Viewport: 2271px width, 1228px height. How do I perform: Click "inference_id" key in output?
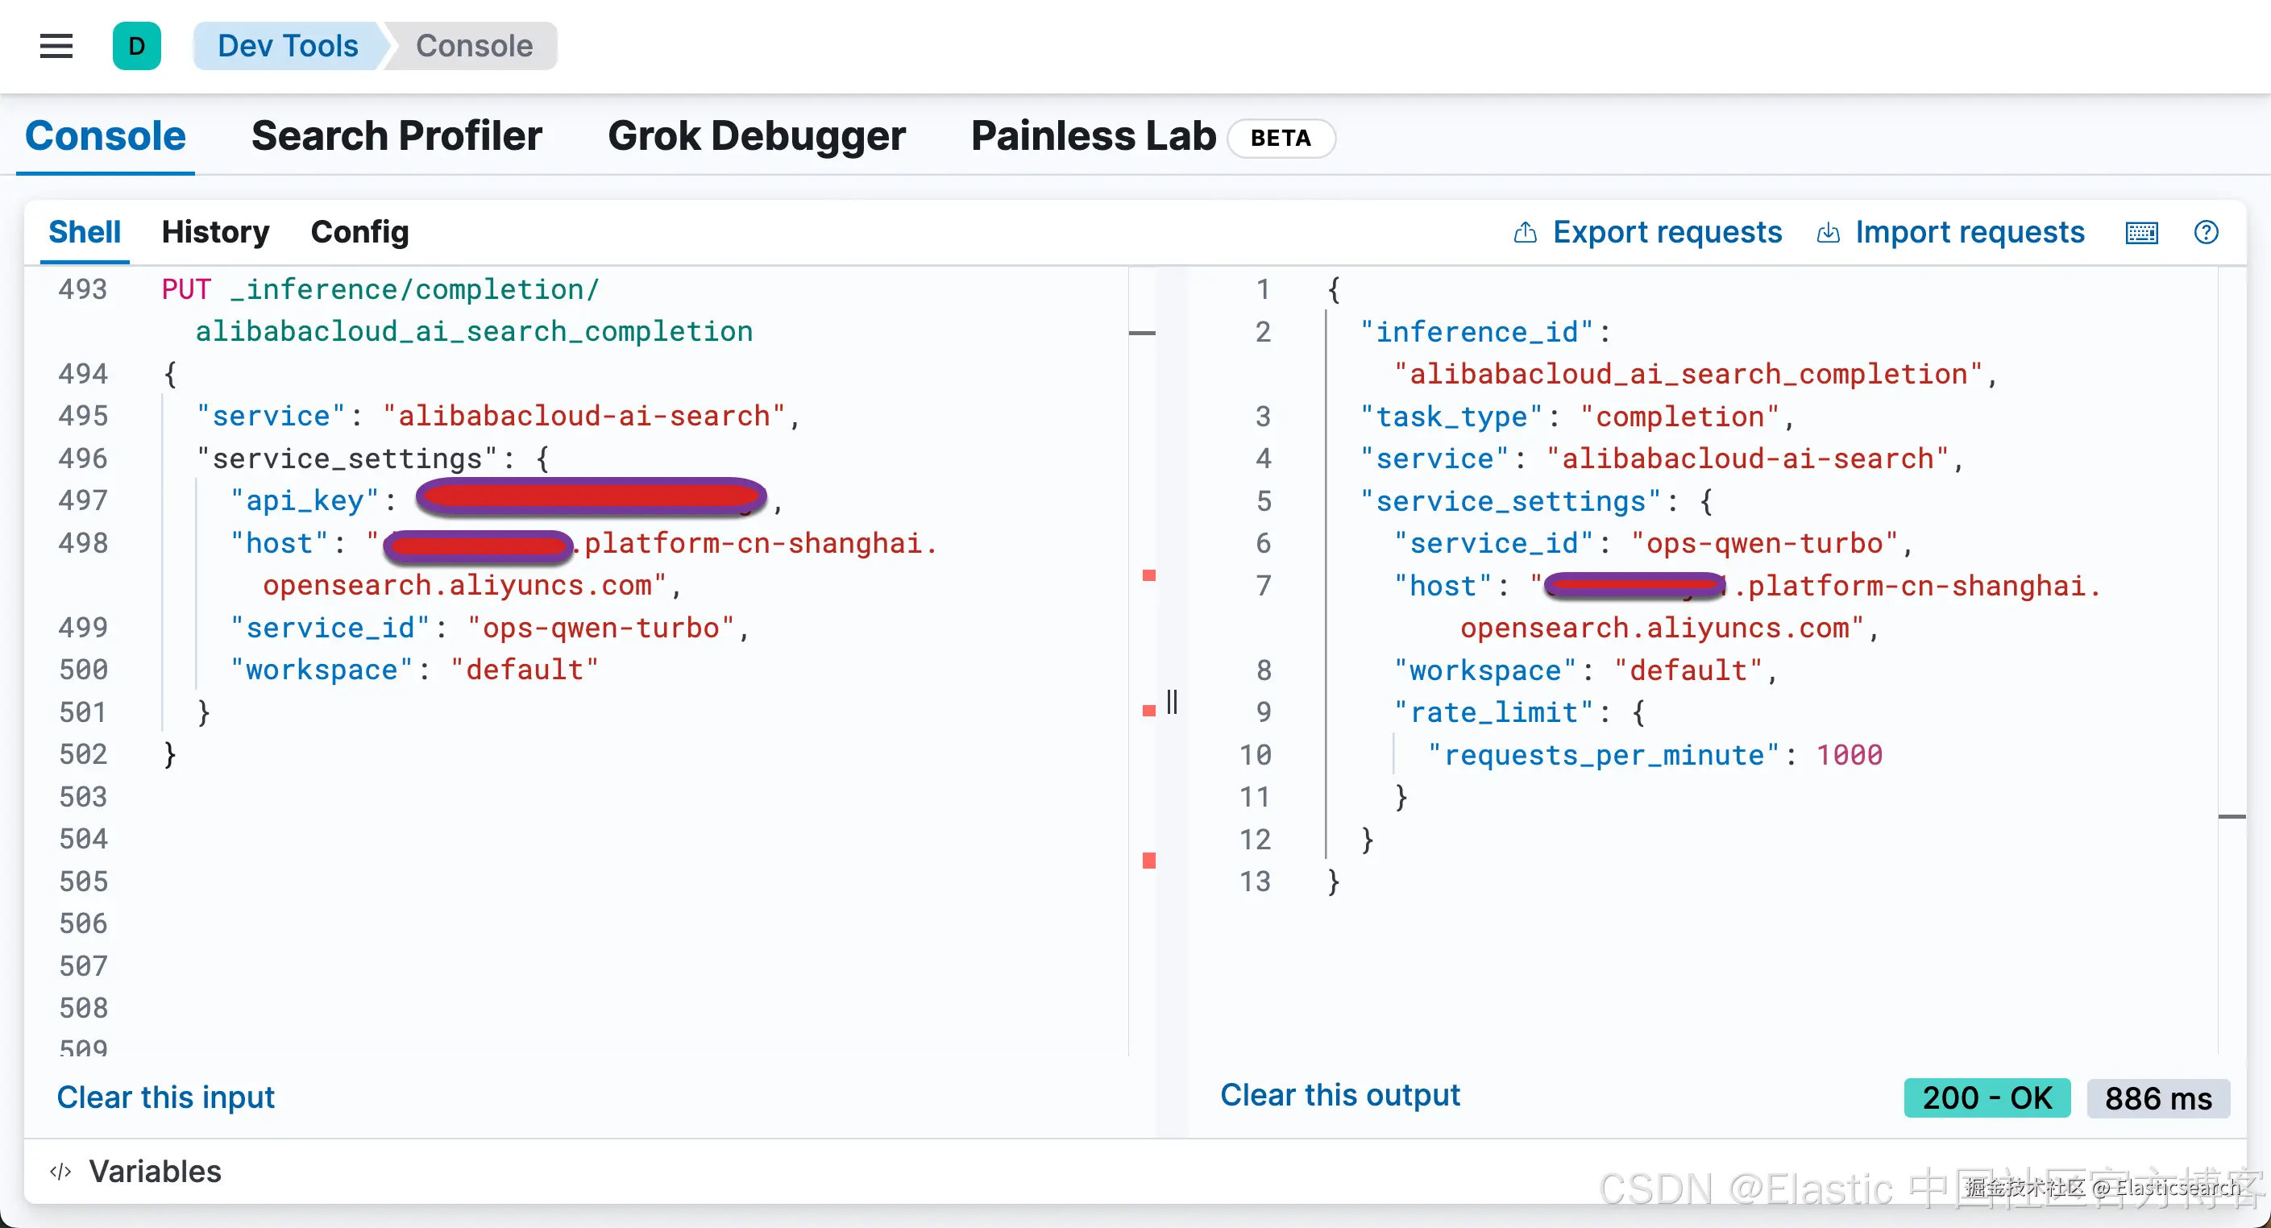click(x=1477, y=331)
